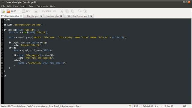Image resolution: width=192 pixels, height=108 pixels.
Task: Switch to the upload.php tab
Action: 53,16
